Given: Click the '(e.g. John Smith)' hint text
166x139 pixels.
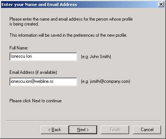Looking at the screenshot, I should 96,57.
